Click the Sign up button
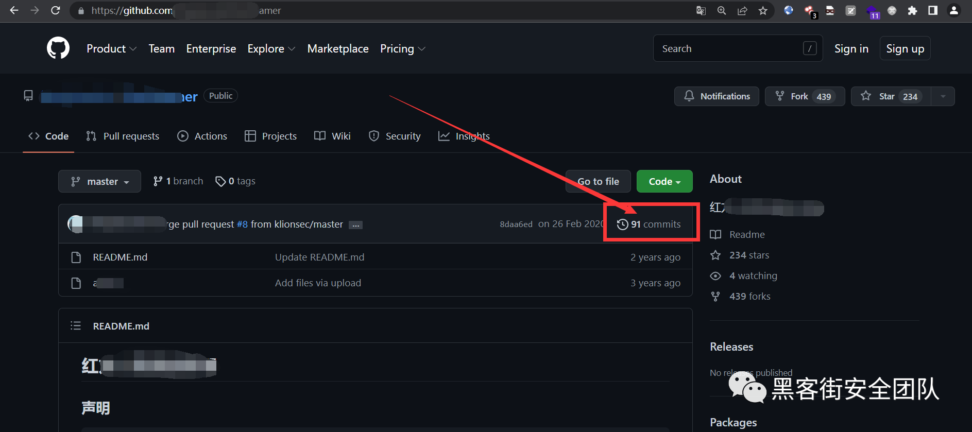 905,48
